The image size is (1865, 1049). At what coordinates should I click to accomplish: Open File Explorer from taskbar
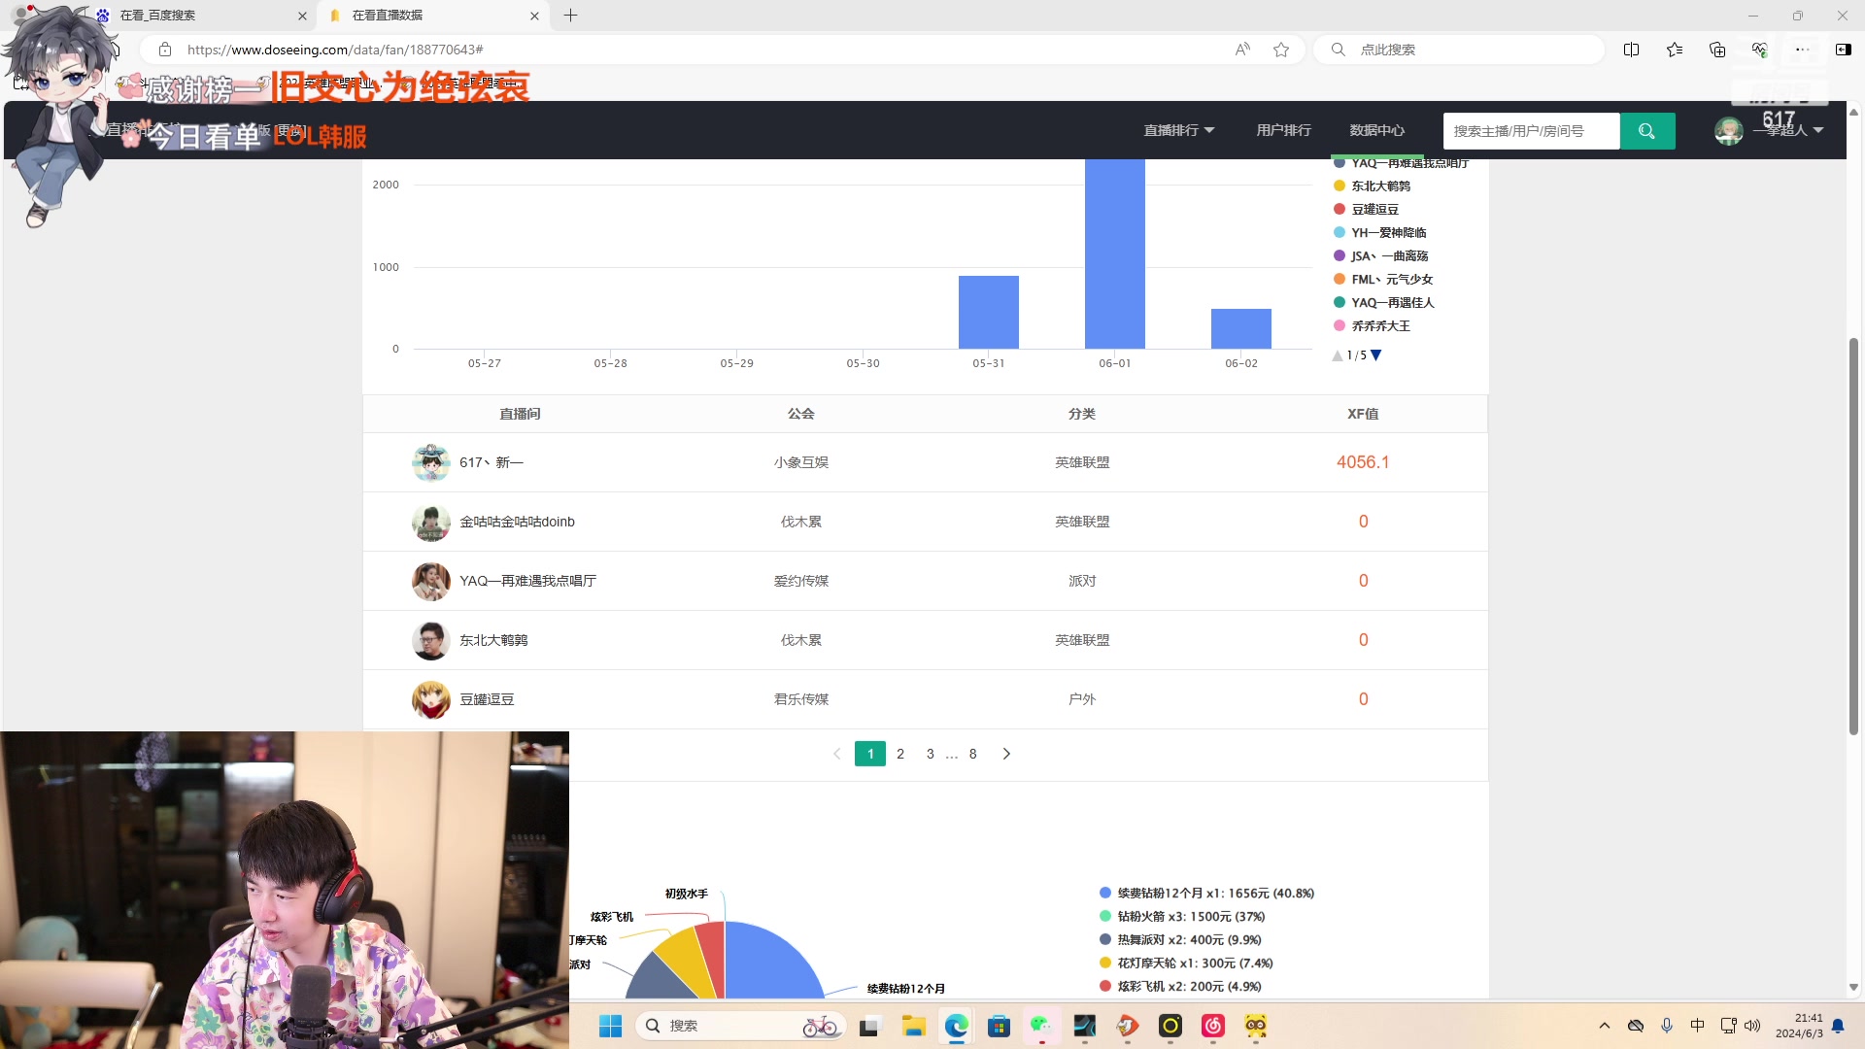(913, 1026)
